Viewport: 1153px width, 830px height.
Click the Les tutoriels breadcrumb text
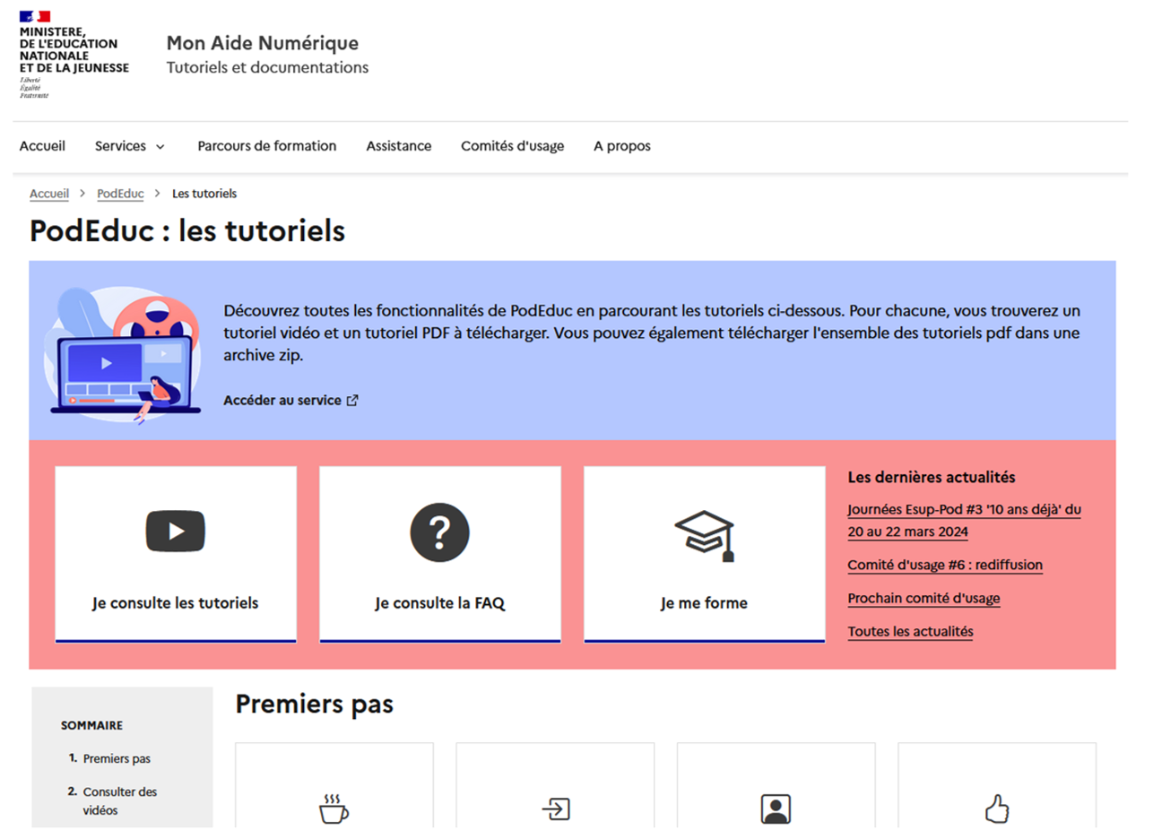click(204, 194)
